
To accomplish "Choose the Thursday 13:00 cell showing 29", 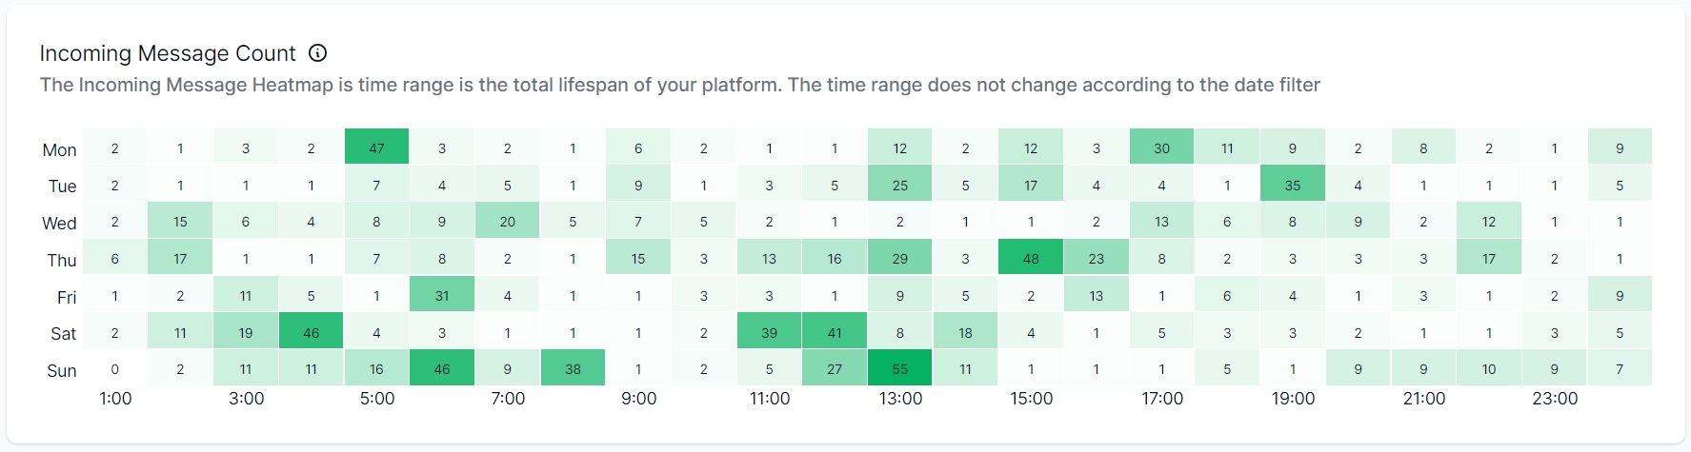I will (900, 258).
